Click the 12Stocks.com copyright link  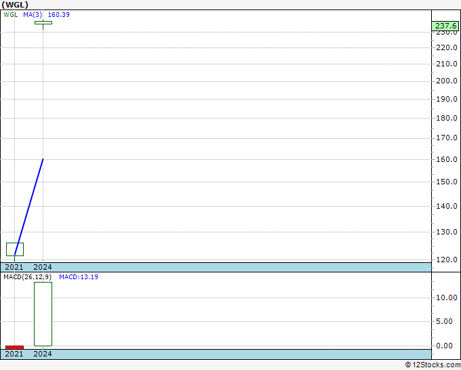coord(433,365)
